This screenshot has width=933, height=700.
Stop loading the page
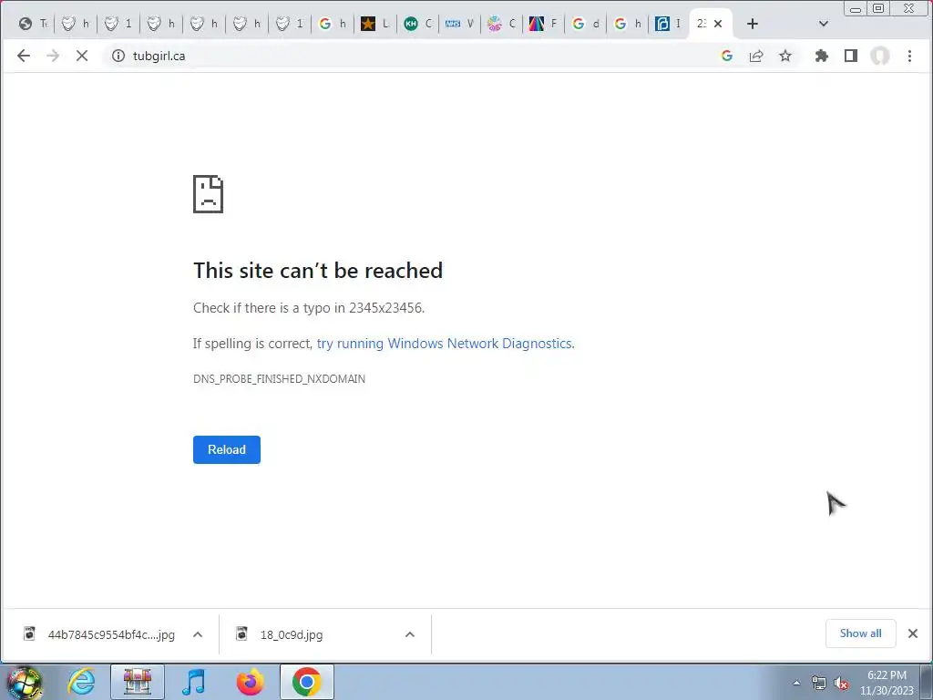point(82,56)
